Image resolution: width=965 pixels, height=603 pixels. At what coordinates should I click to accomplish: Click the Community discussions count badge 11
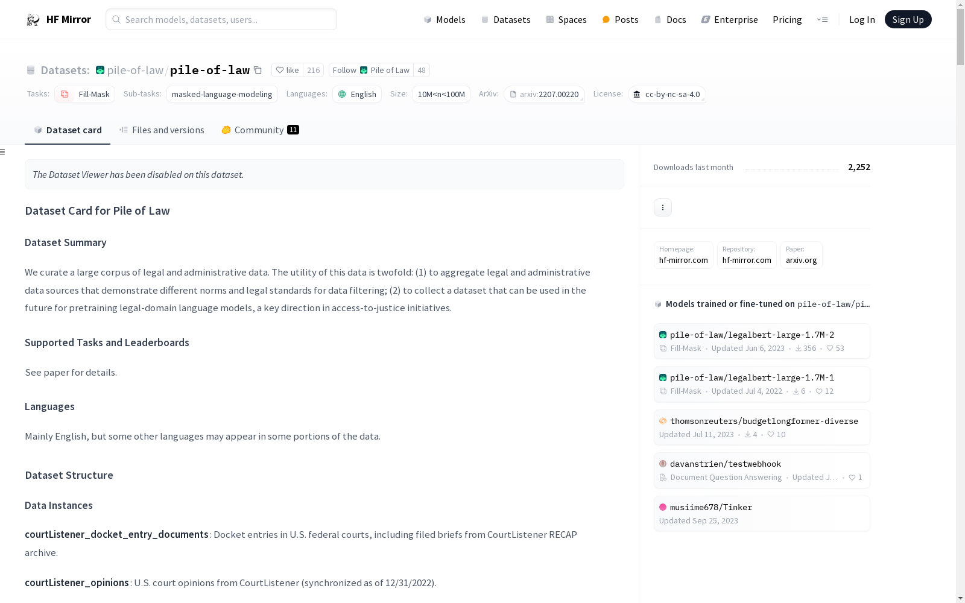click(293, 130)
